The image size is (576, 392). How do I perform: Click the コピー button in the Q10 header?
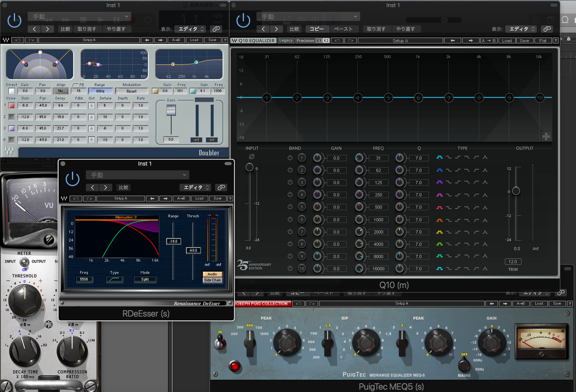click(317, 29)
